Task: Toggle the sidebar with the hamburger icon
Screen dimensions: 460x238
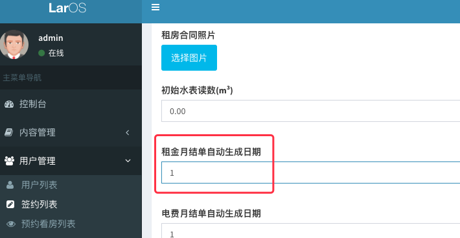Action: (x=155, y=7)
